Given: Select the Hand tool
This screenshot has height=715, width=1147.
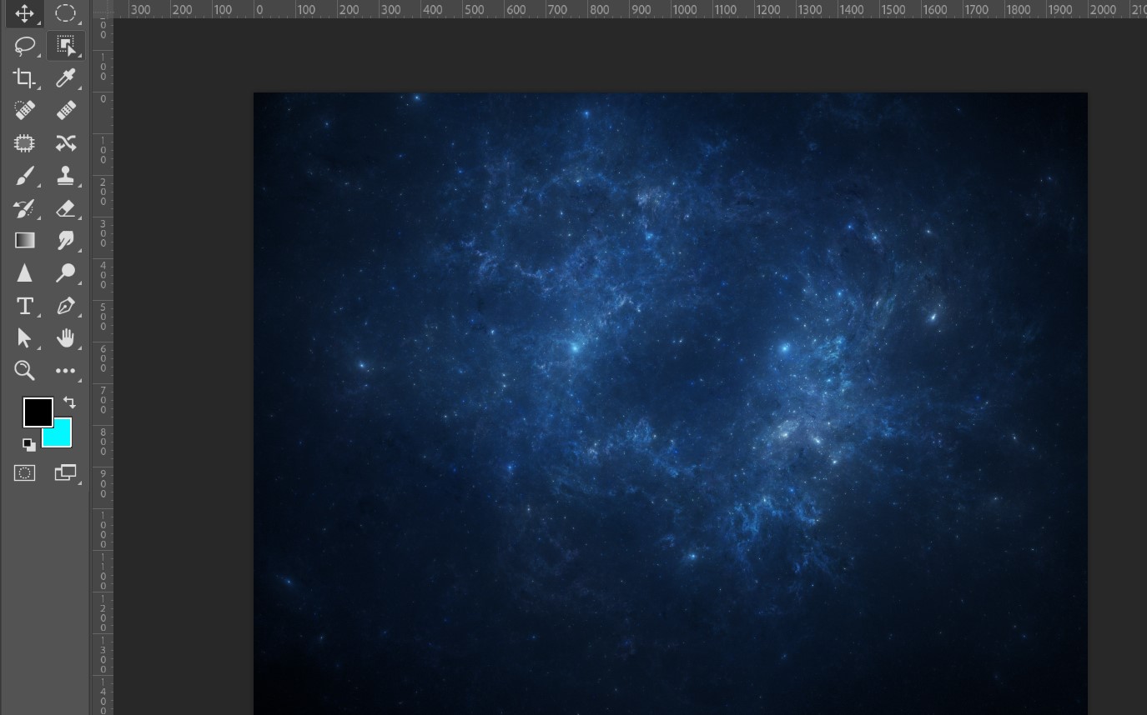Looking at the screenshot, I should click(65, 337).
